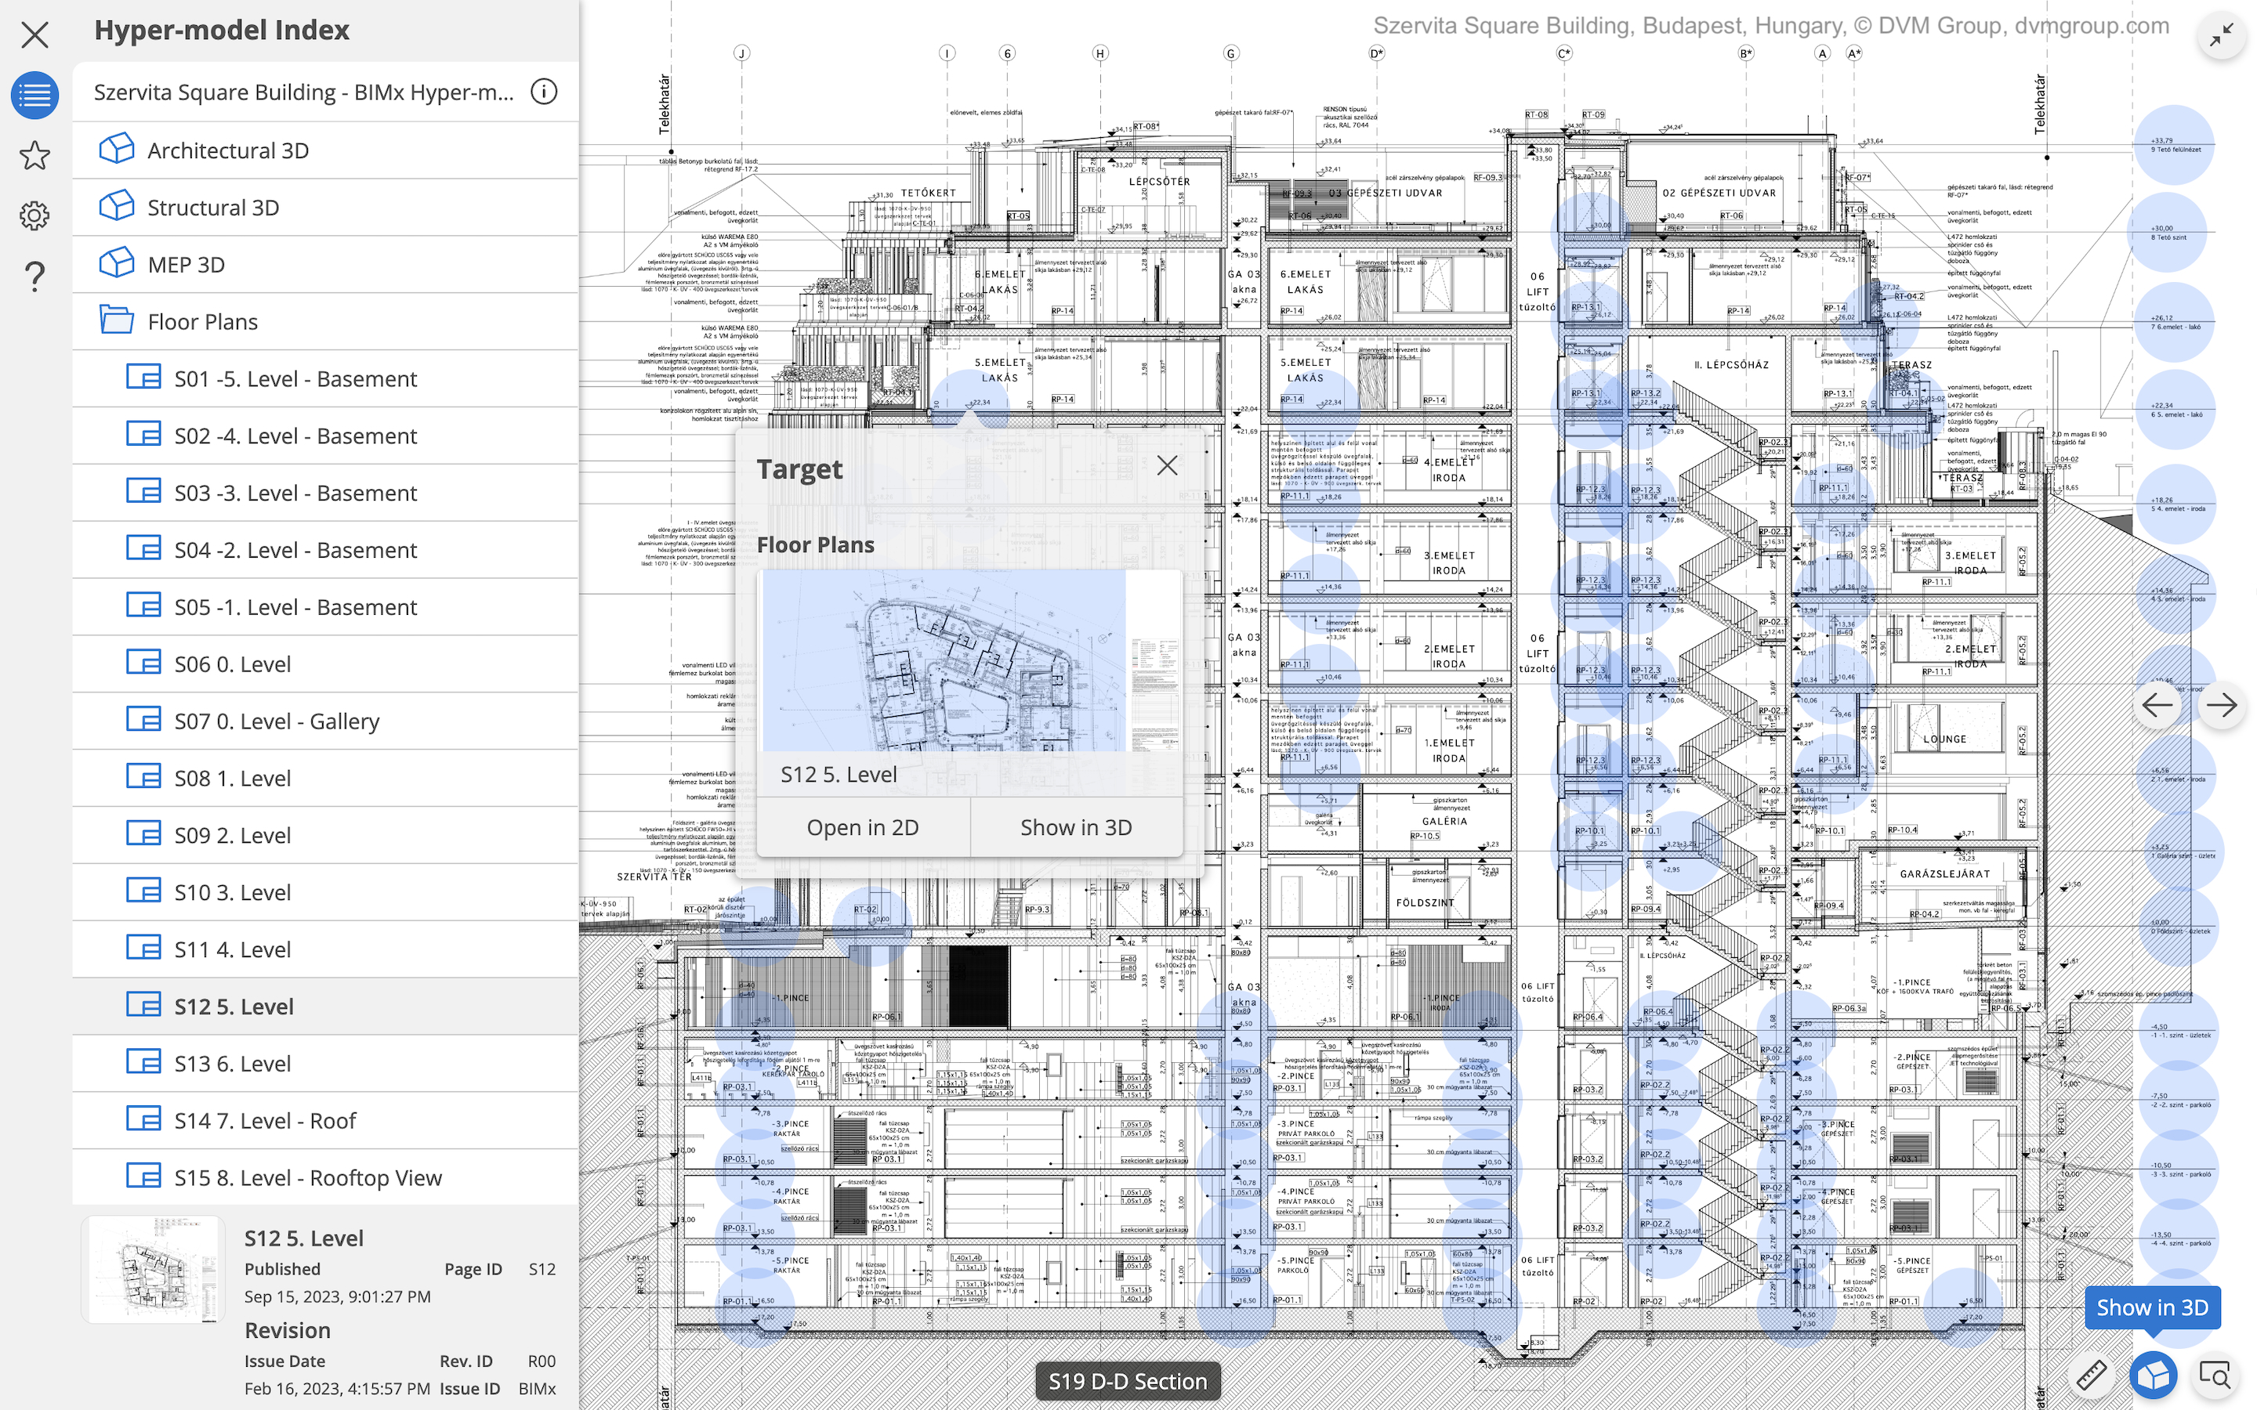This screenshot has height=1410, width=2257.
Task: Select the measure tool
Action: click(x=2091, y=1375)
